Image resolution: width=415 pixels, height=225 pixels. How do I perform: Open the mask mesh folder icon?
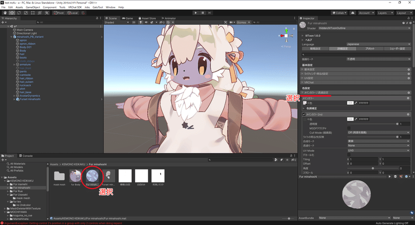(59, 176)
